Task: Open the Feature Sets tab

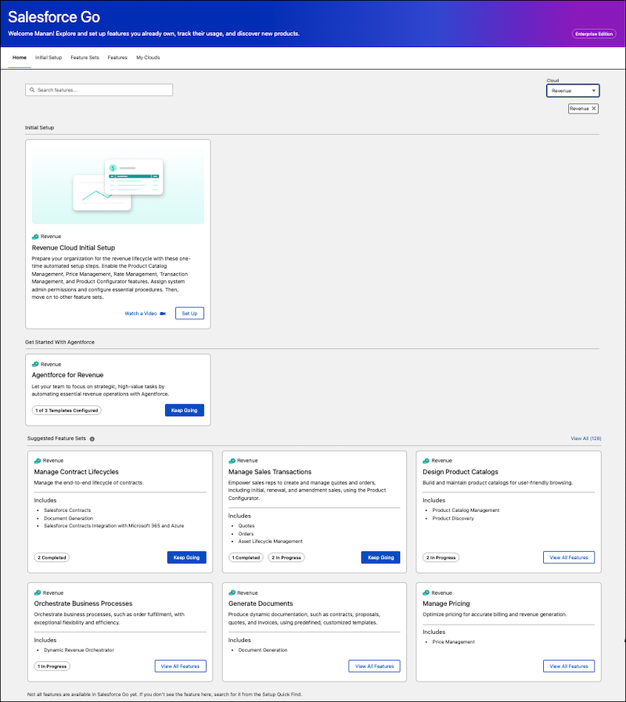Action: (85, 58)
